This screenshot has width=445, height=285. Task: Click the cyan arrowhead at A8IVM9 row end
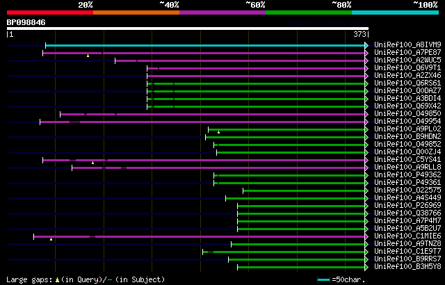click(366, 45)
